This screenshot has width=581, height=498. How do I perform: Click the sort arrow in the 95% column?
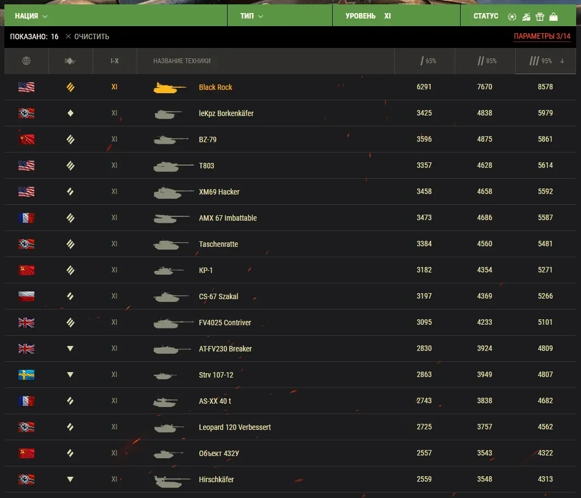tap(562, 61)
